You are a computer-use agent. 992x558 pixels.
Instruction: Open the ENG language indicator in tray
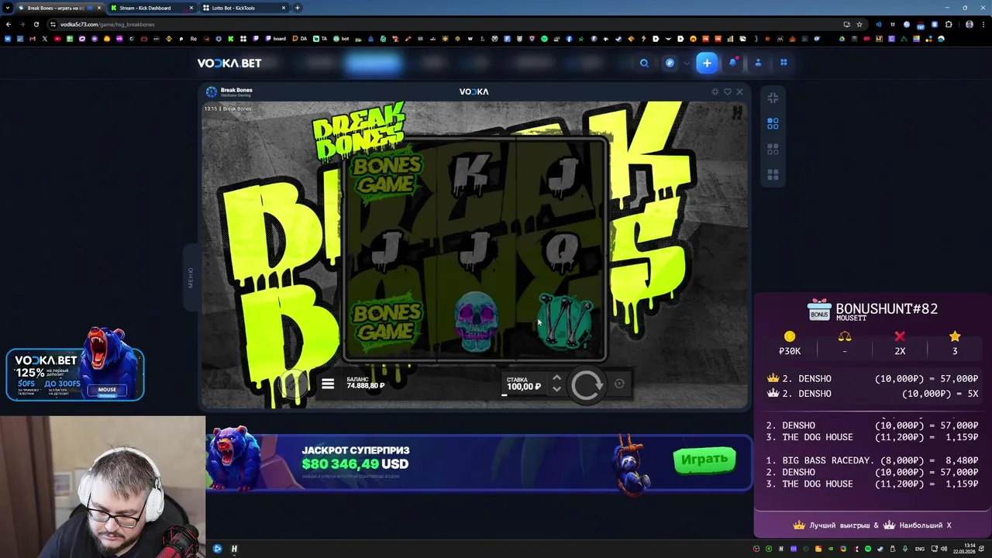(x=920, y=549)
